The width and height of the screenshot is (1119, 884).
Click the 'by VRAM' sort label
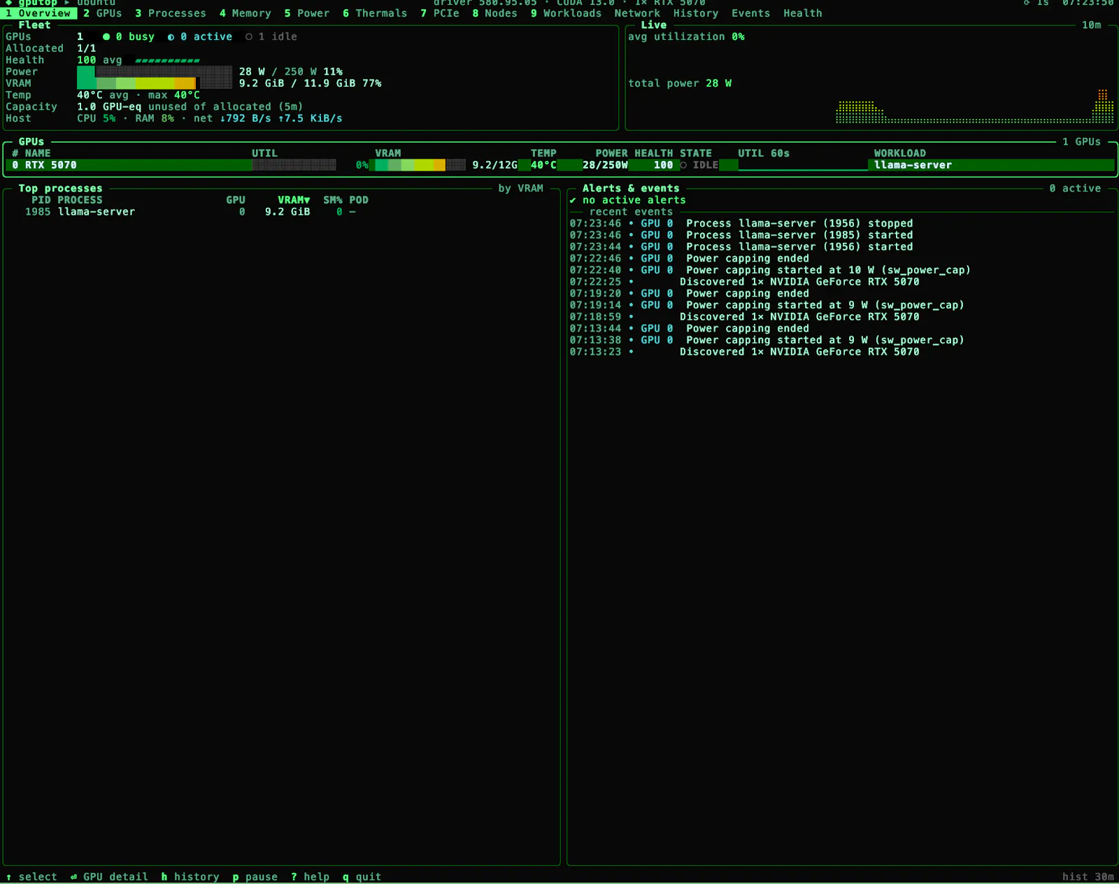tap(520, 188)
